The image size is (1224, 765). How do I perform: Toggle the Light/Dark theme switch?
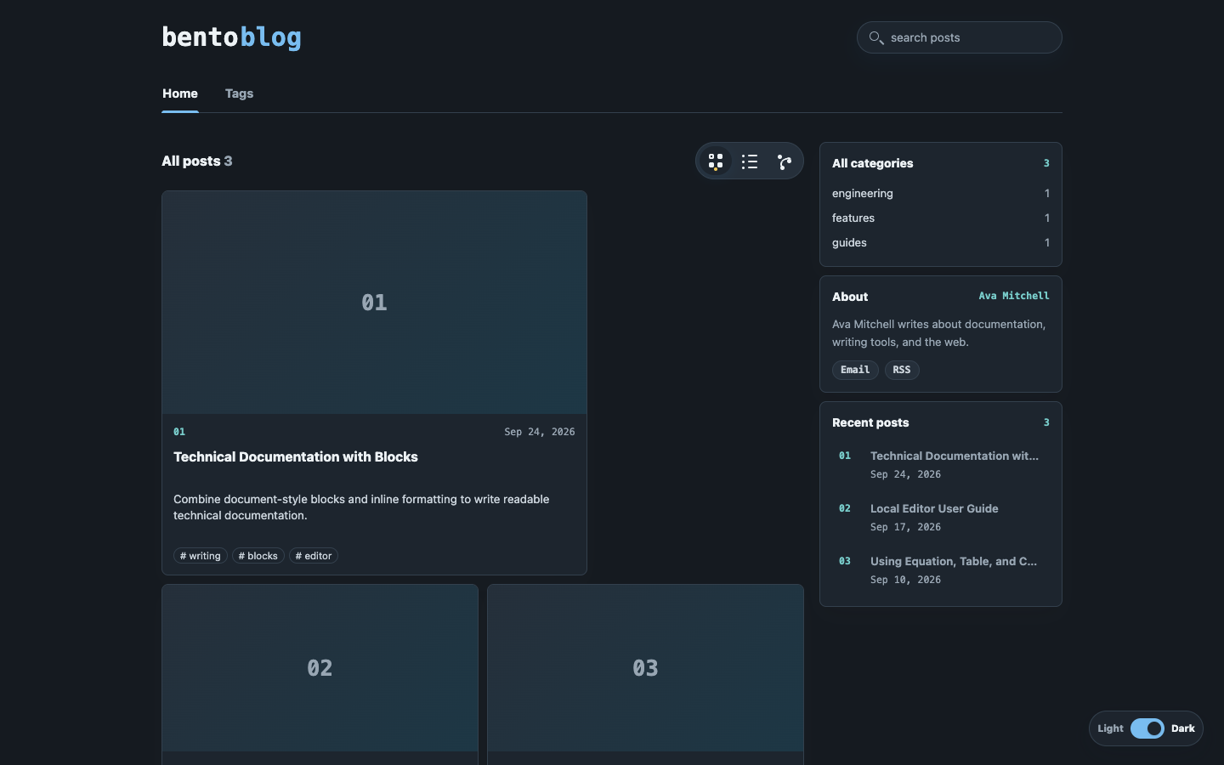coord(1147,728)
